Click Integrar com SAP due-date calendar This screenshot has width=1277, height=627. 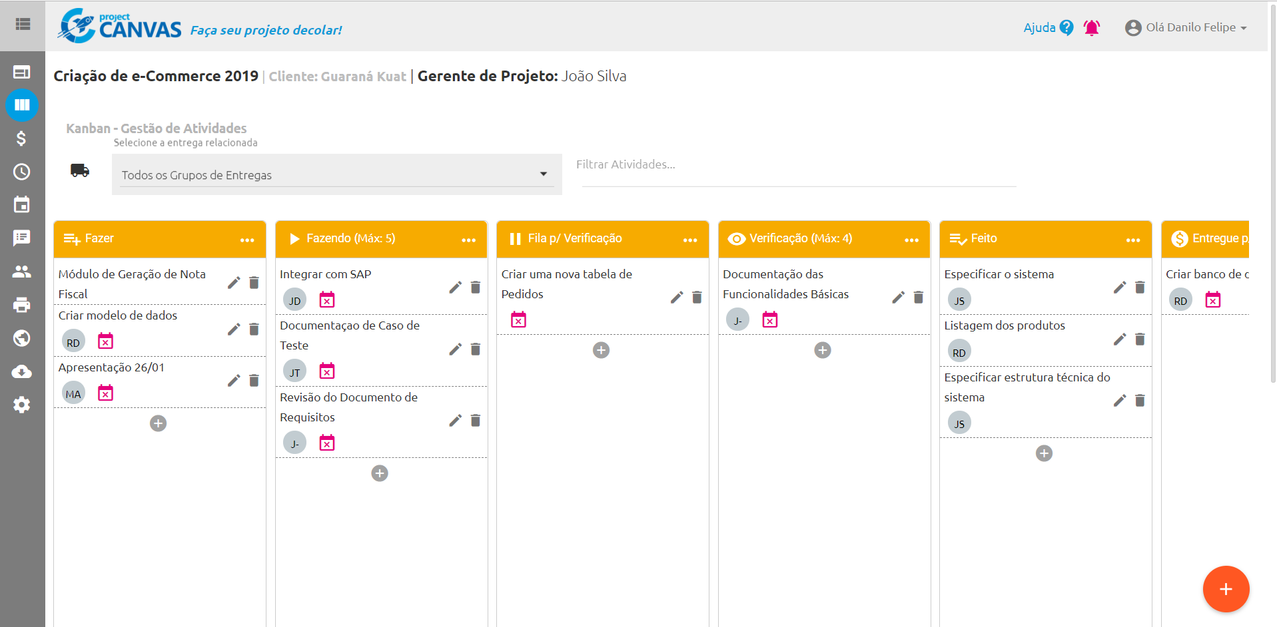[x=327, y=300]
